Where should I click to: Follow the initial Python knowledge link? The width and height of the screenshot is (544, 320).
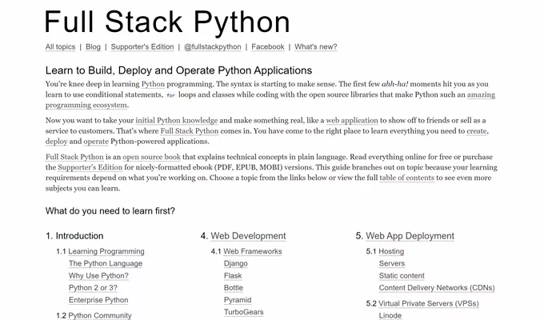coord(177,121)
